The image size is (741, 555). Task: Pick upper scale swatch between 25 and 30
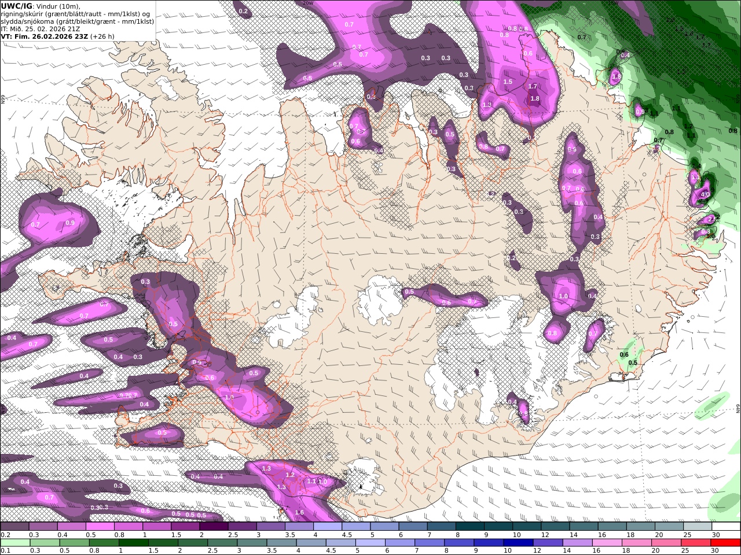[698, 527]
